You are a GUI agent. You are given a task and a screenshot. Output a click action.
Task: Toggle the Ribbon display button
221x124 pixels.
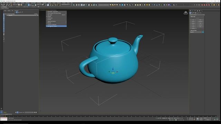point(81,5)
